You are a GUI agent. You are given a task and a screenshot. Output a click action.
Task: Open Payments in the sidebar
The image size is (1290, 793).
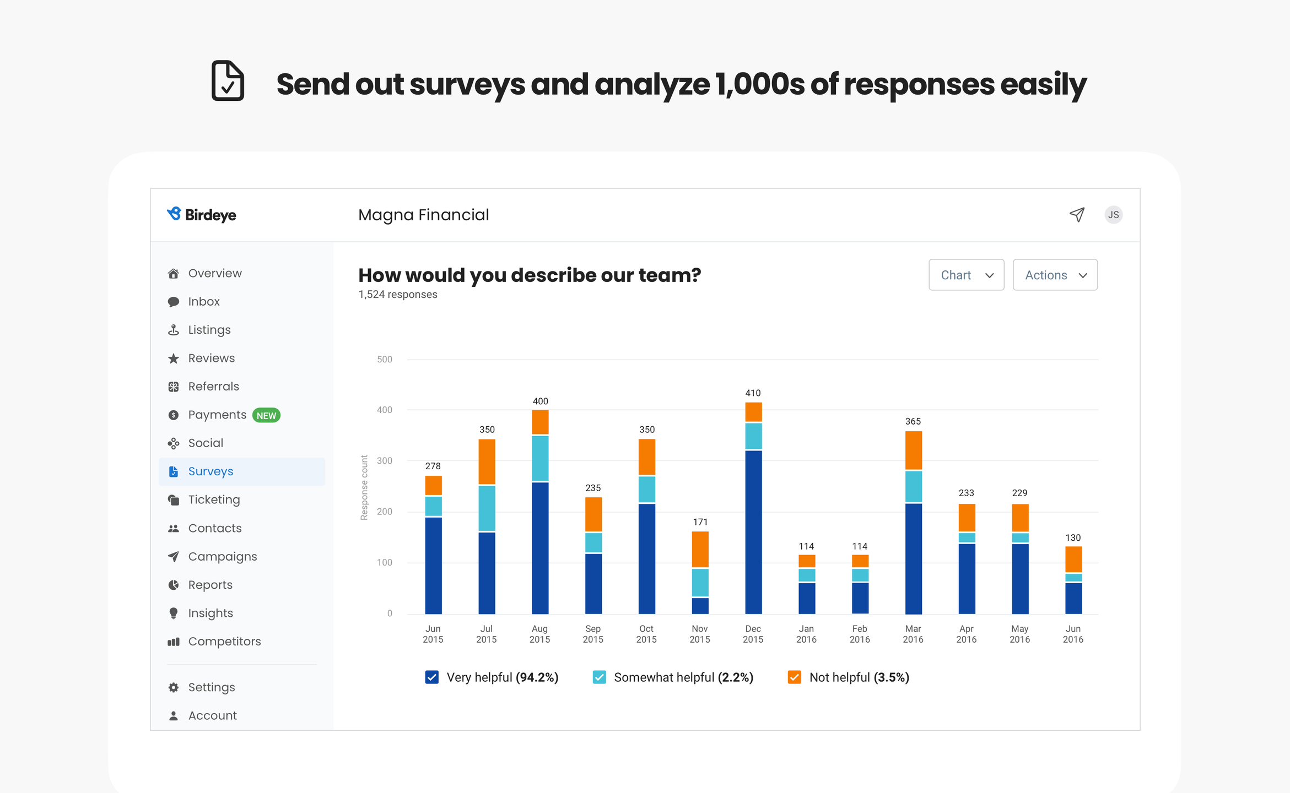point(217,415)
